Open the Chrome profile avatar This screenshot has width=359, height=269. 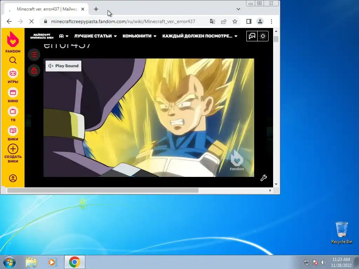coord(260,21)
